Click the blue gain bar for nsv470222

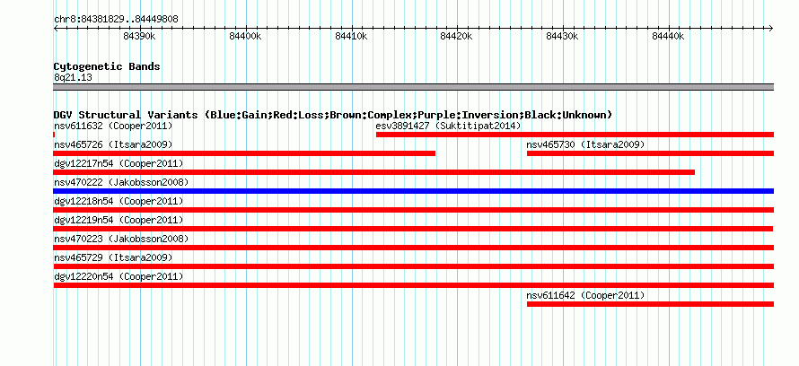coord(413,191)
